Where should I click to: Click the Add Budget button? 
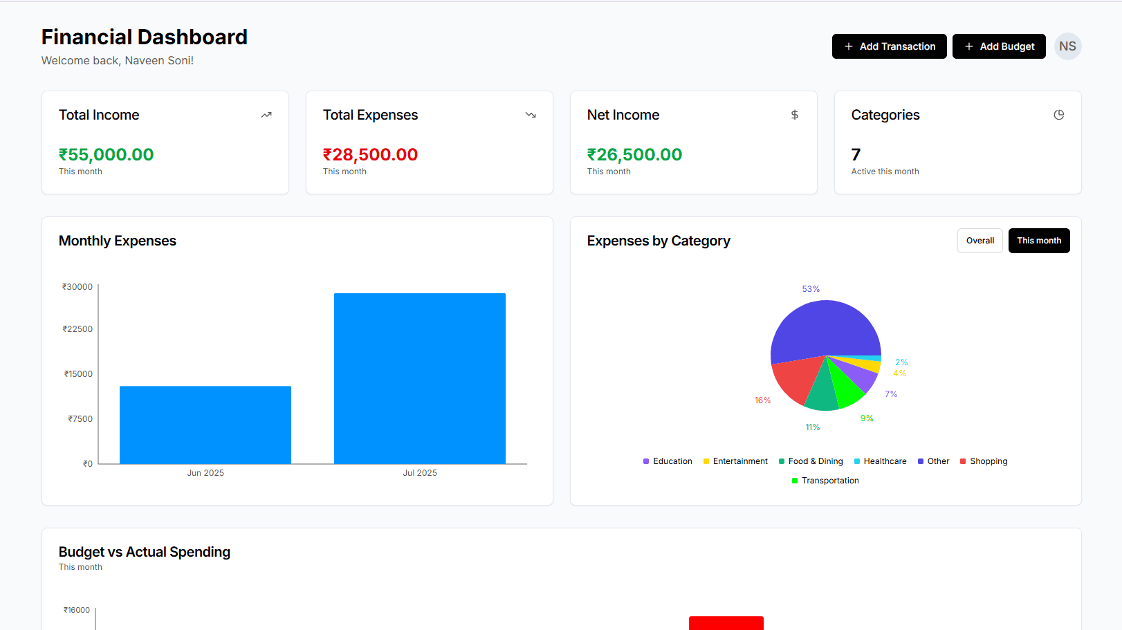coord(999,46)
